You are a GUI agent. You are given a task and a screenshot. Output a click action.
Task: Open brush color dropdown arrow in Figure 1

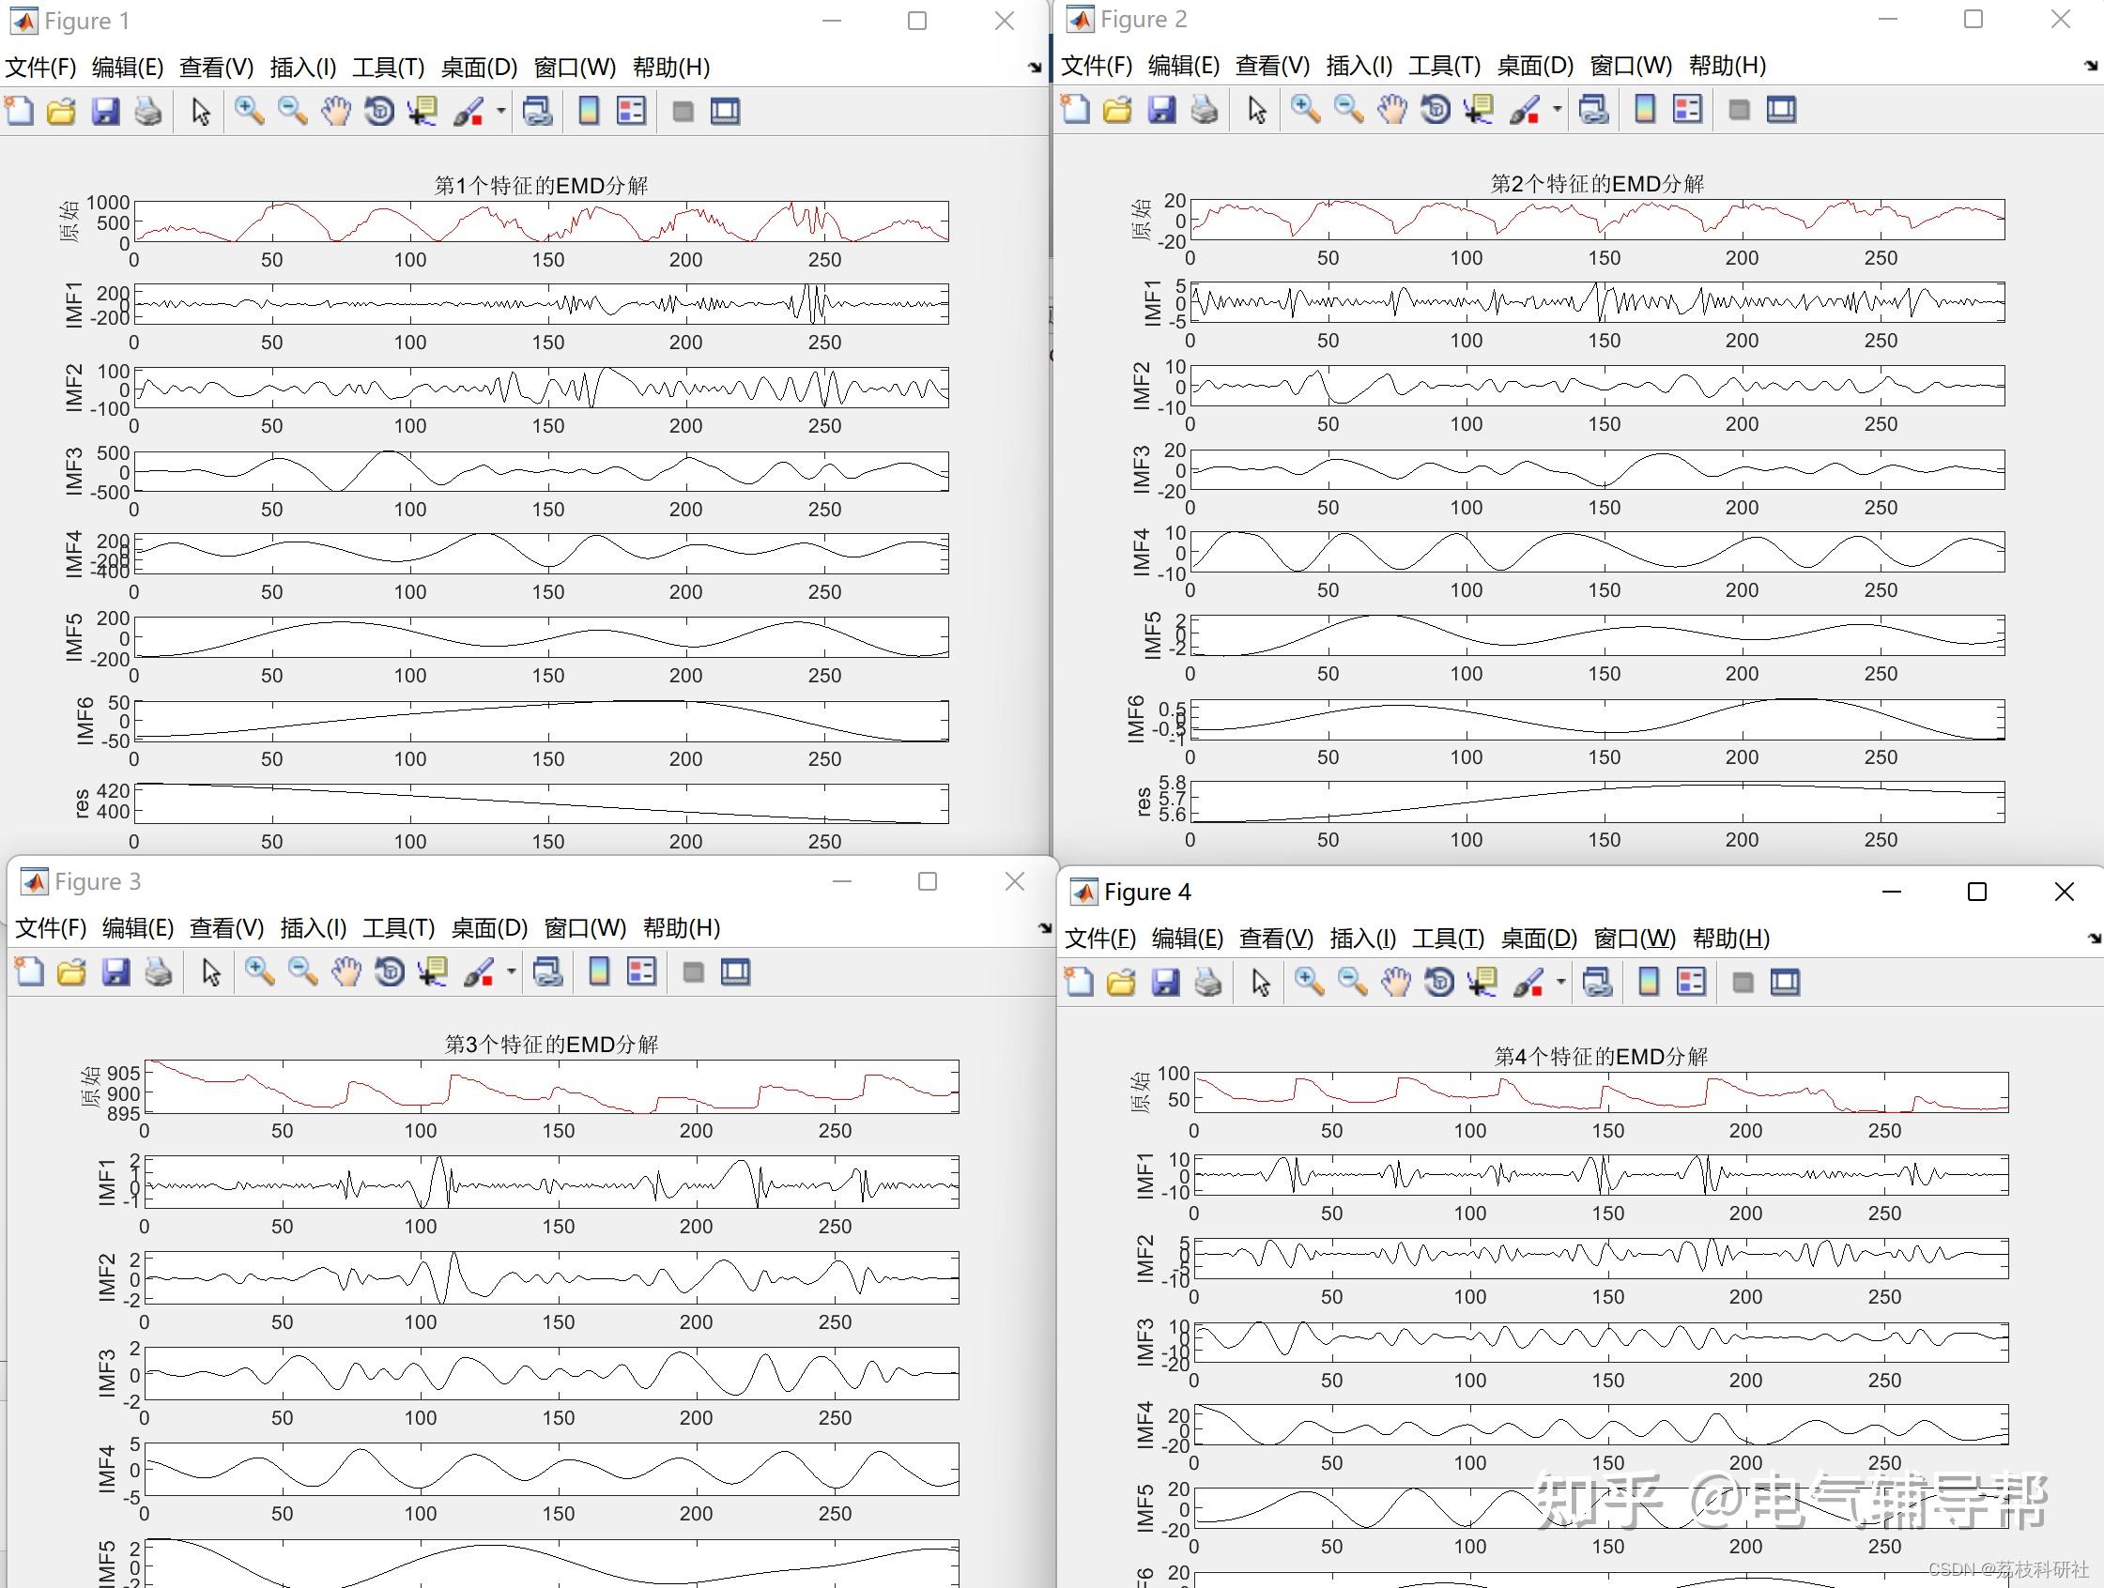pyautogui.click(x=501, y=112)
